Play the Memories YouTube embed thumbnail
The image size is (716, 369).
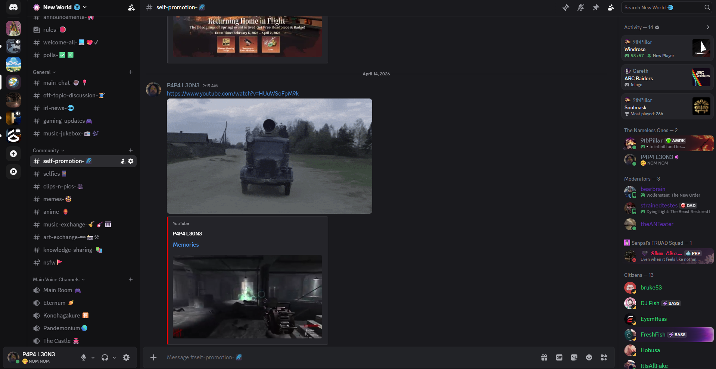pos(247,297)
